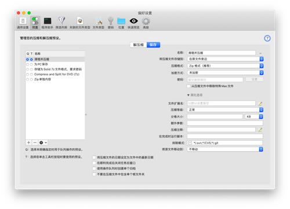Image resolution: width=290 pixels, height=209 pixels.
Task: Select T radio for Solid 7z preset
Action: pyautogui.click(x=31, y=69)
